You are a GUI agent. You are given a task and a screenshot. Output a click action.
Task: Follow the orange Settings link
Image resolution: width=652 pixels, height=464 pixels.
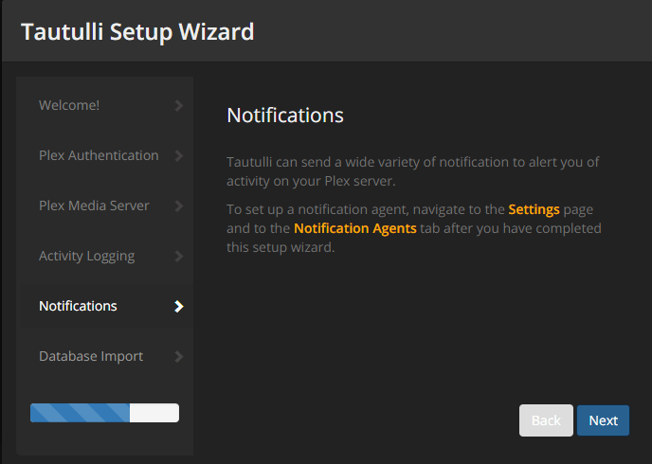point(534,209)
